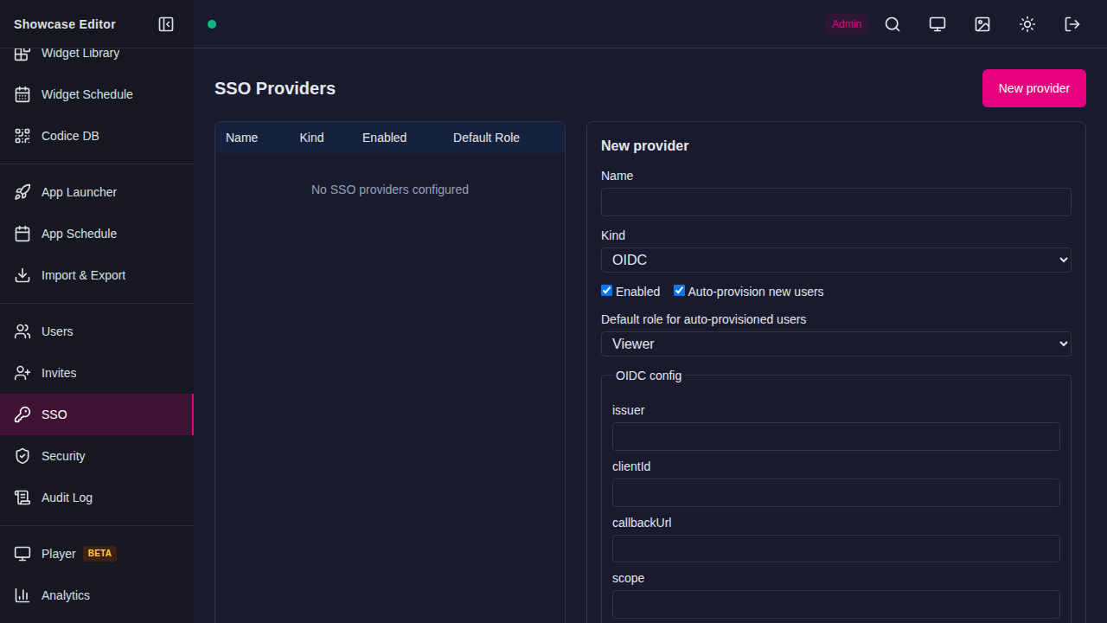
Task: Focus the callbackUrl input field
Action: coord(836,549)
